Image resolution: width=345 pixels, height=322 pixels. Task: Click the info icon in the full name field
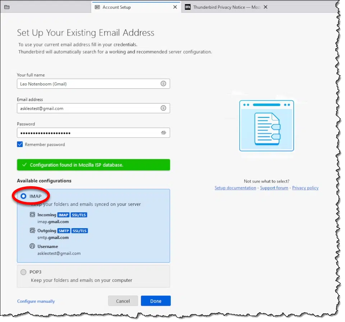click(x=163, y=84)
